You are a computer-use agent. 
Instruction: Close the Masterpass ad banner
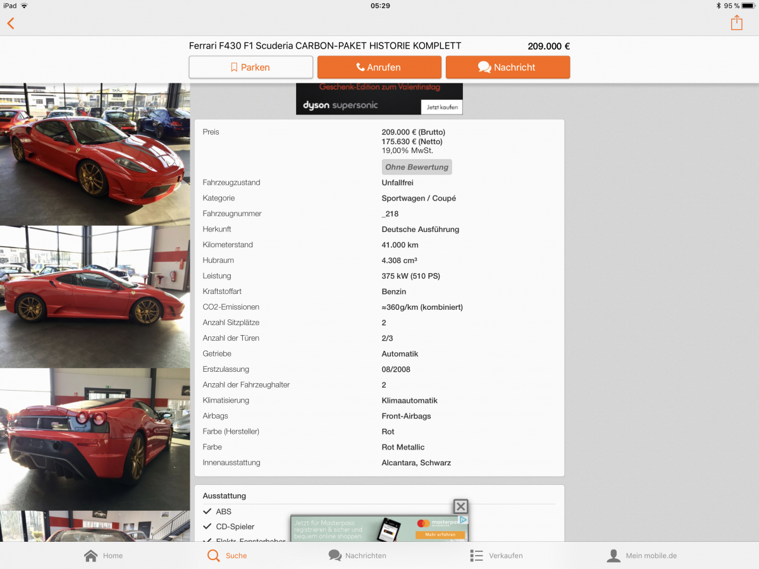[x=461, y=506]
